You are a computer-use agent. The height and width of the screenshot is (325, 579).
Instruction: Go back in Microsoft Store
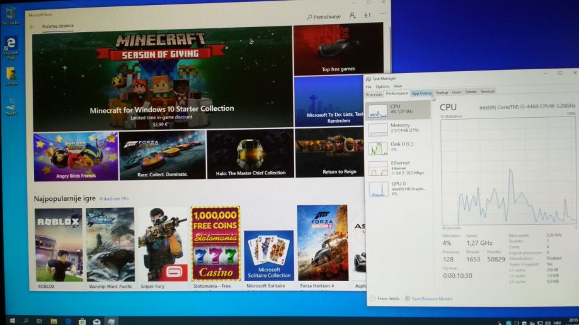(x=32, y=26)
